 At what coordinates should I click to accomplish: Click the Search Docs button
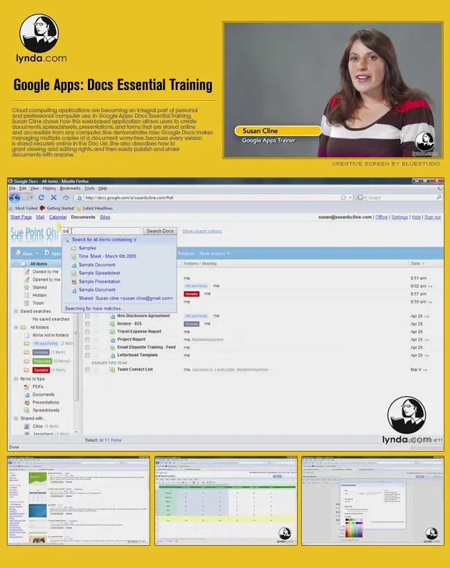[x=160, y=231]
